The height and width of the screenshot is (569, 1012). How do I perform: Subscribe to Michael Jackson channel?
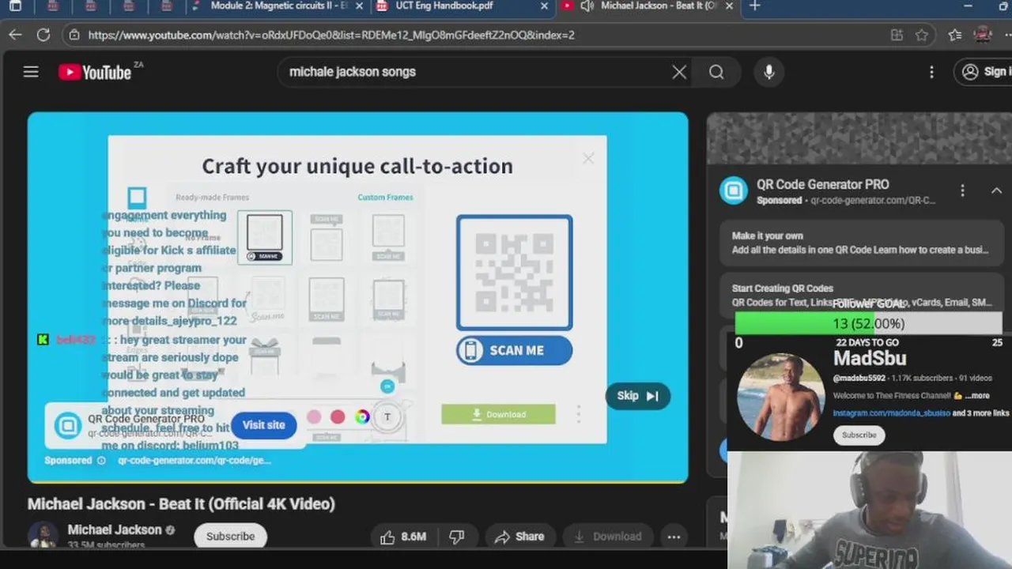tap(230, 536)
